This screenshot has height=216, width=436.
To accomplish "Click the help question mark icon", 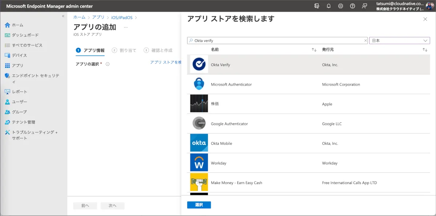I will coord(352,6).
